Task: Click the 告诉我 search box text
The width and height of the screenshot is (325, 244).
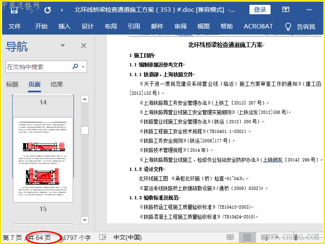Action: pos(306,26)
